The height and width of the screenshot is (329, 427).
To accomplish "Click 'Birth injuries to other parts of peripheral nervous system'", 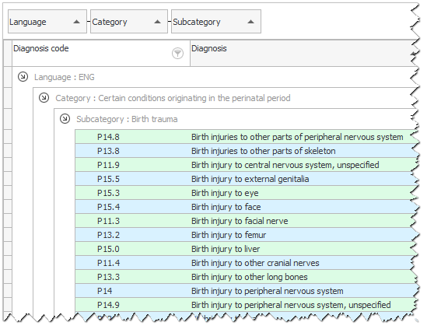I will pyautogui.click(x=297, y=137).
